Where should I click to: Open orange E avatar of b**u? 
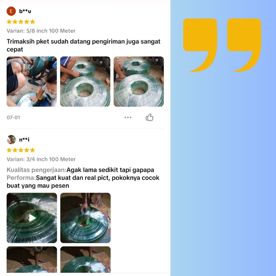(x=11, y=11)
